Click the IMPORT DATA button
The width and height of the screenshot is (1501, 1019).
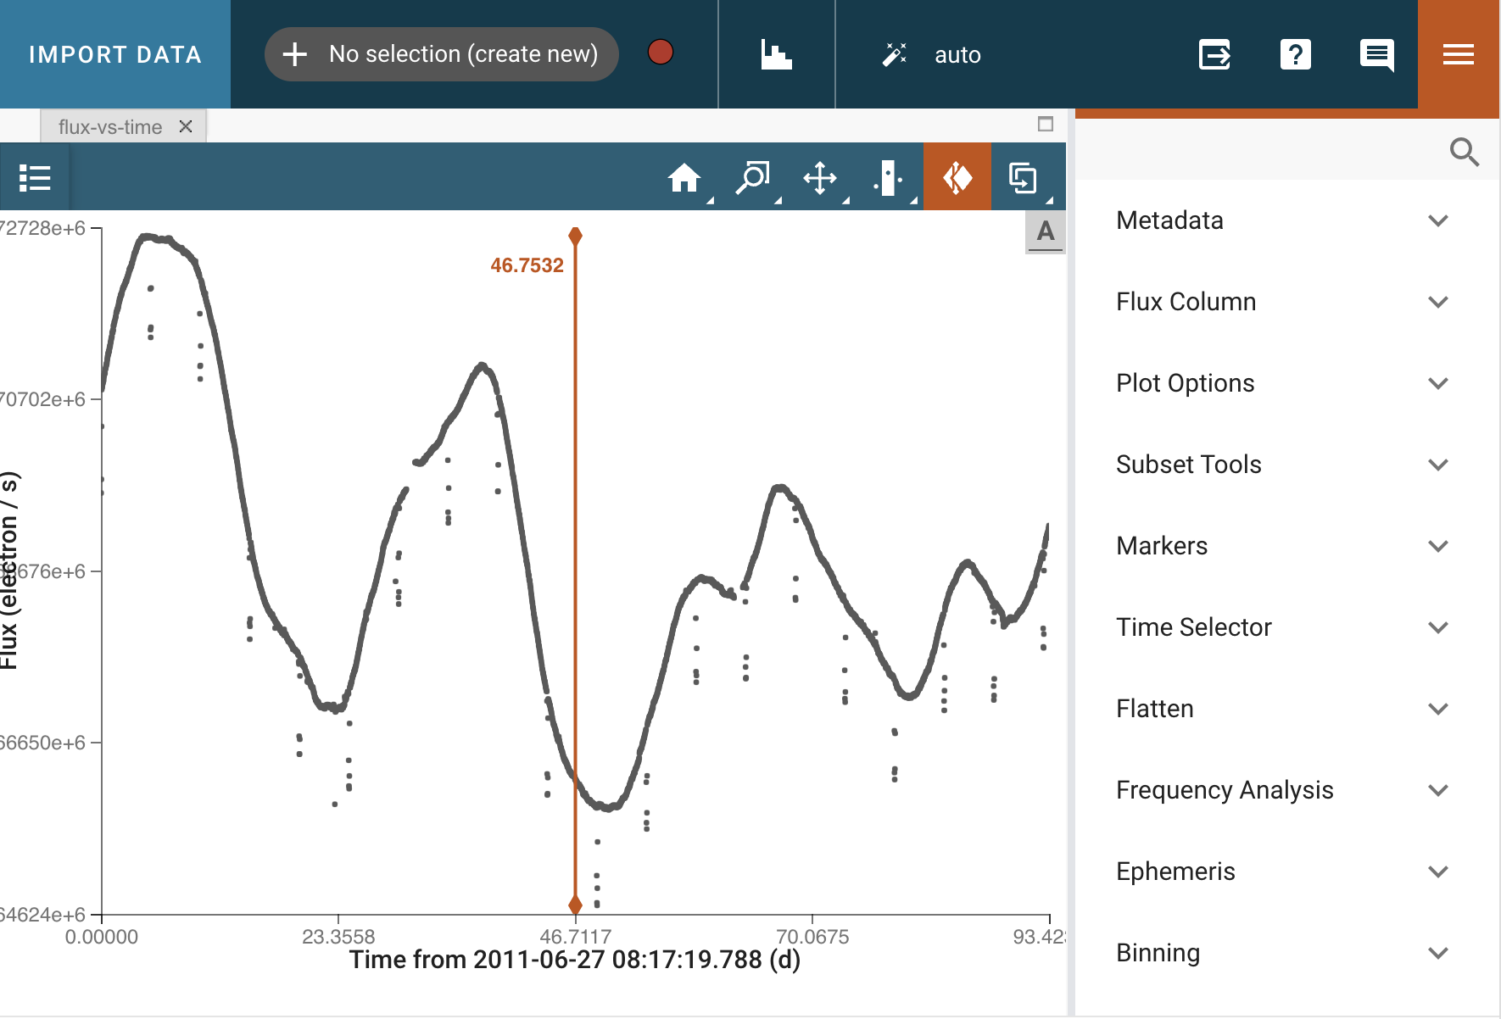click(115, 54)
